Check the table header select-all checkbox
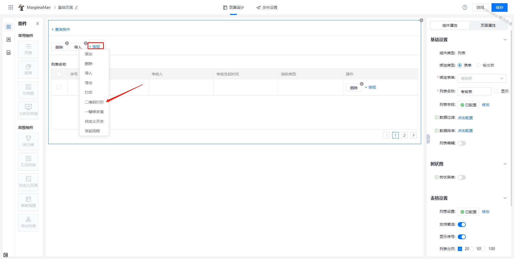This screenshot has height=259, width=514. tap(59, 74)
